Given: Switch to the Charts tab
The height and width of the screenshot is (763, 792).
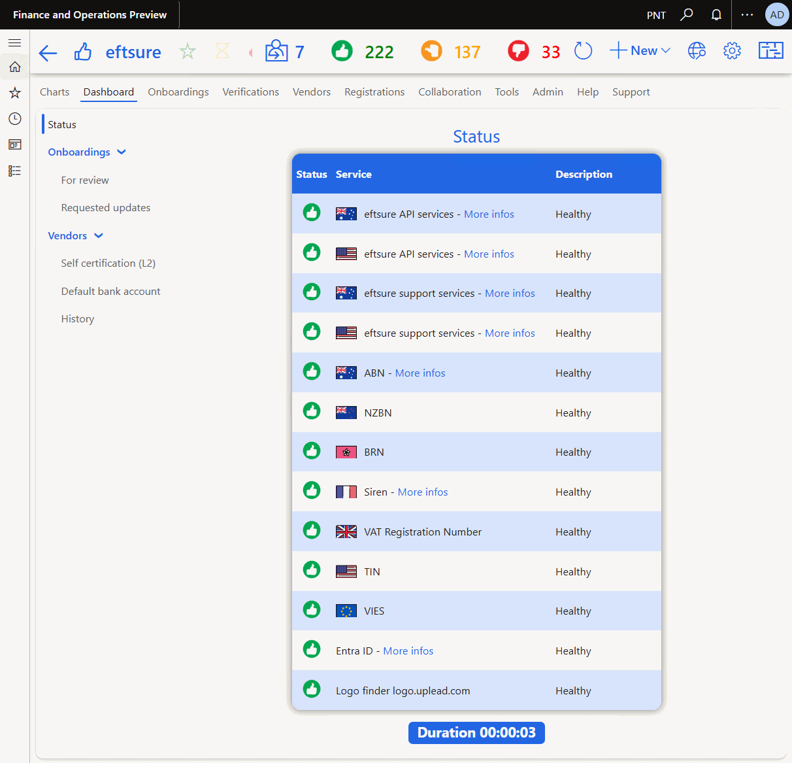Looking at the screenshot, I should click(x=54, y=92).
